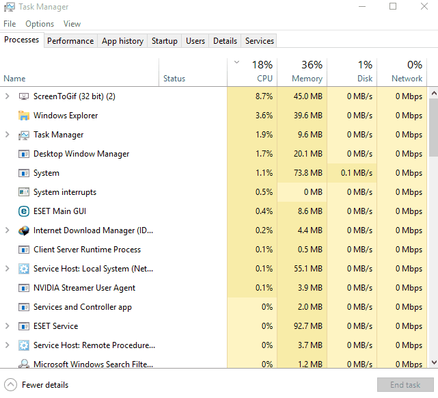Screen dimensions: 438x398
Task: Switch to the Performance tab
Action: (70, 41)
